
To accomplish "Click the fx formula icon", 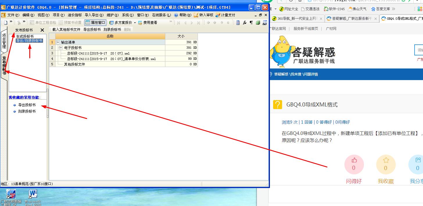I will (x=245, y=23).
